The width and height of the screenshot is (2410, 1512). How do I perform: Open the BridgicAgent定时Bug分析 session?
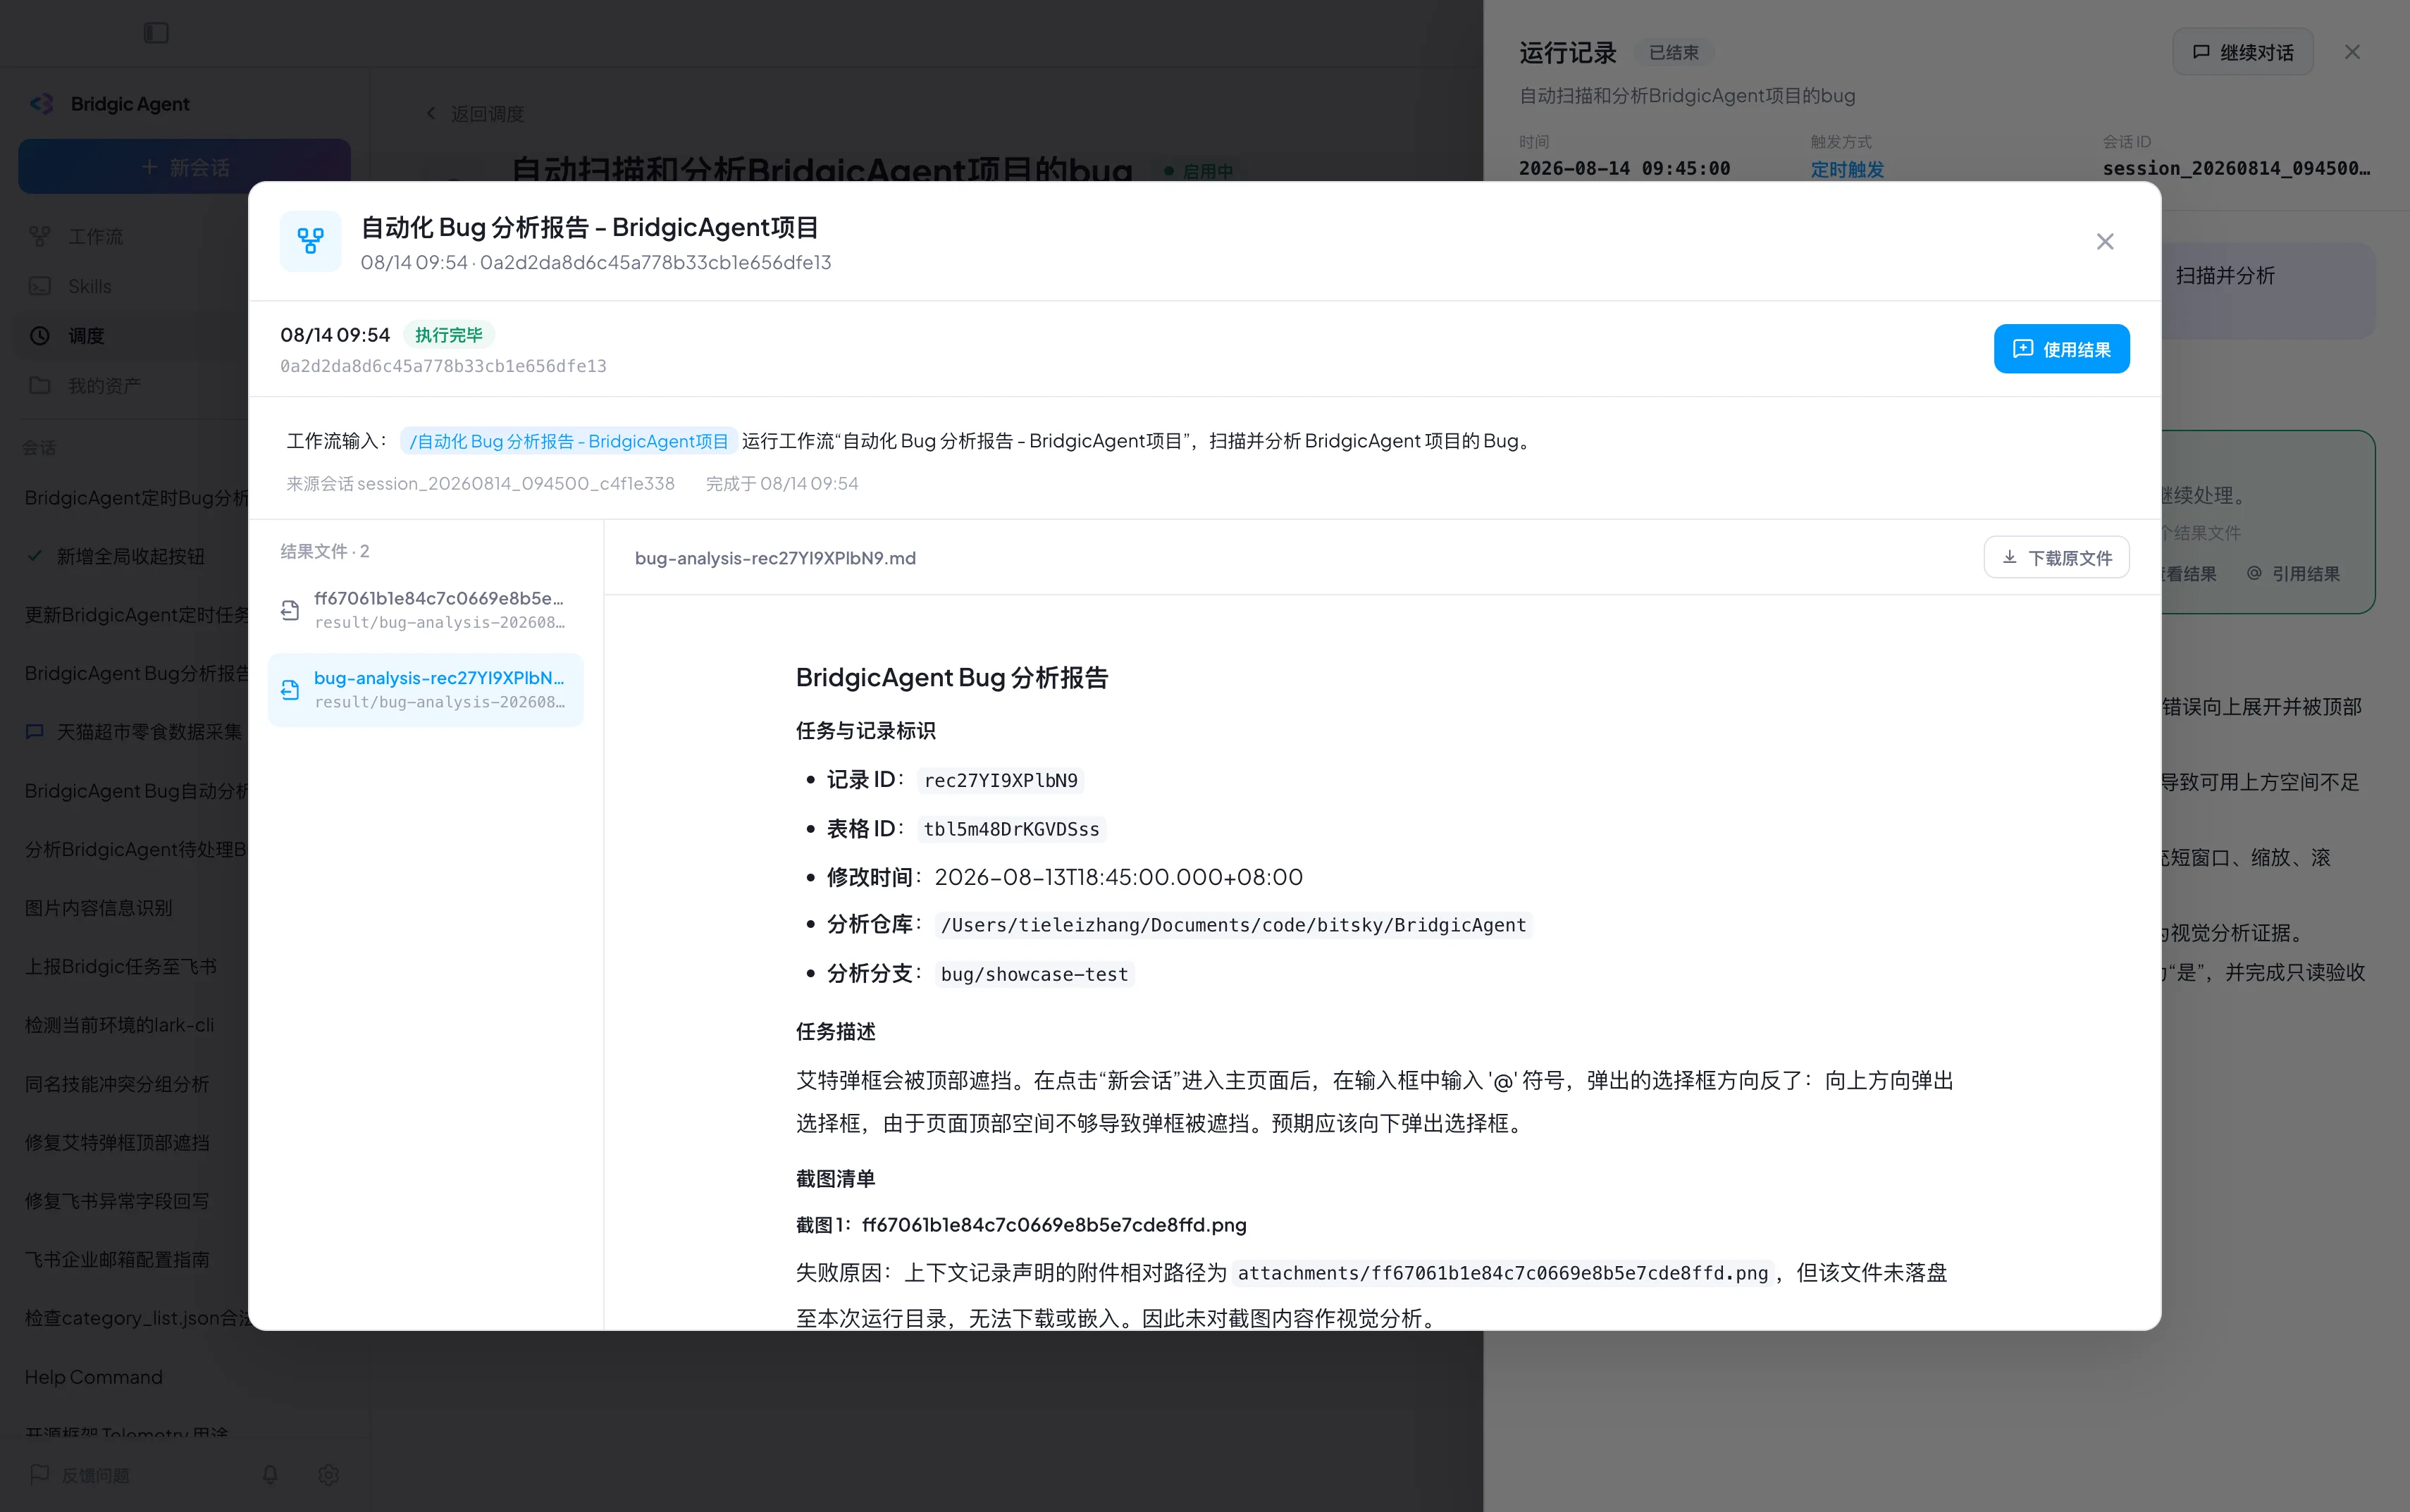pyautogui.click(x=135, y=498)
